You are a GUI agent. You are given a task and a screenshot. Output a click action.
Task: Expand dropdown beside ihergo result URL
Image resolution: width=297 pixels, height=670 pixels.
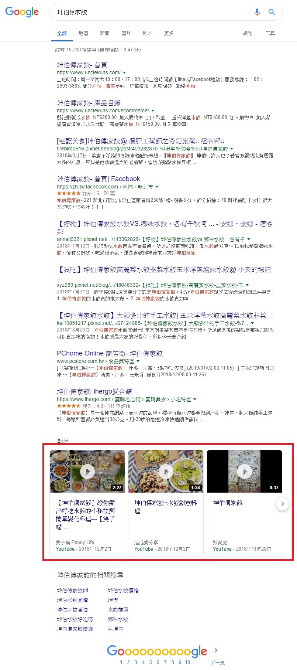pos(195,399)
